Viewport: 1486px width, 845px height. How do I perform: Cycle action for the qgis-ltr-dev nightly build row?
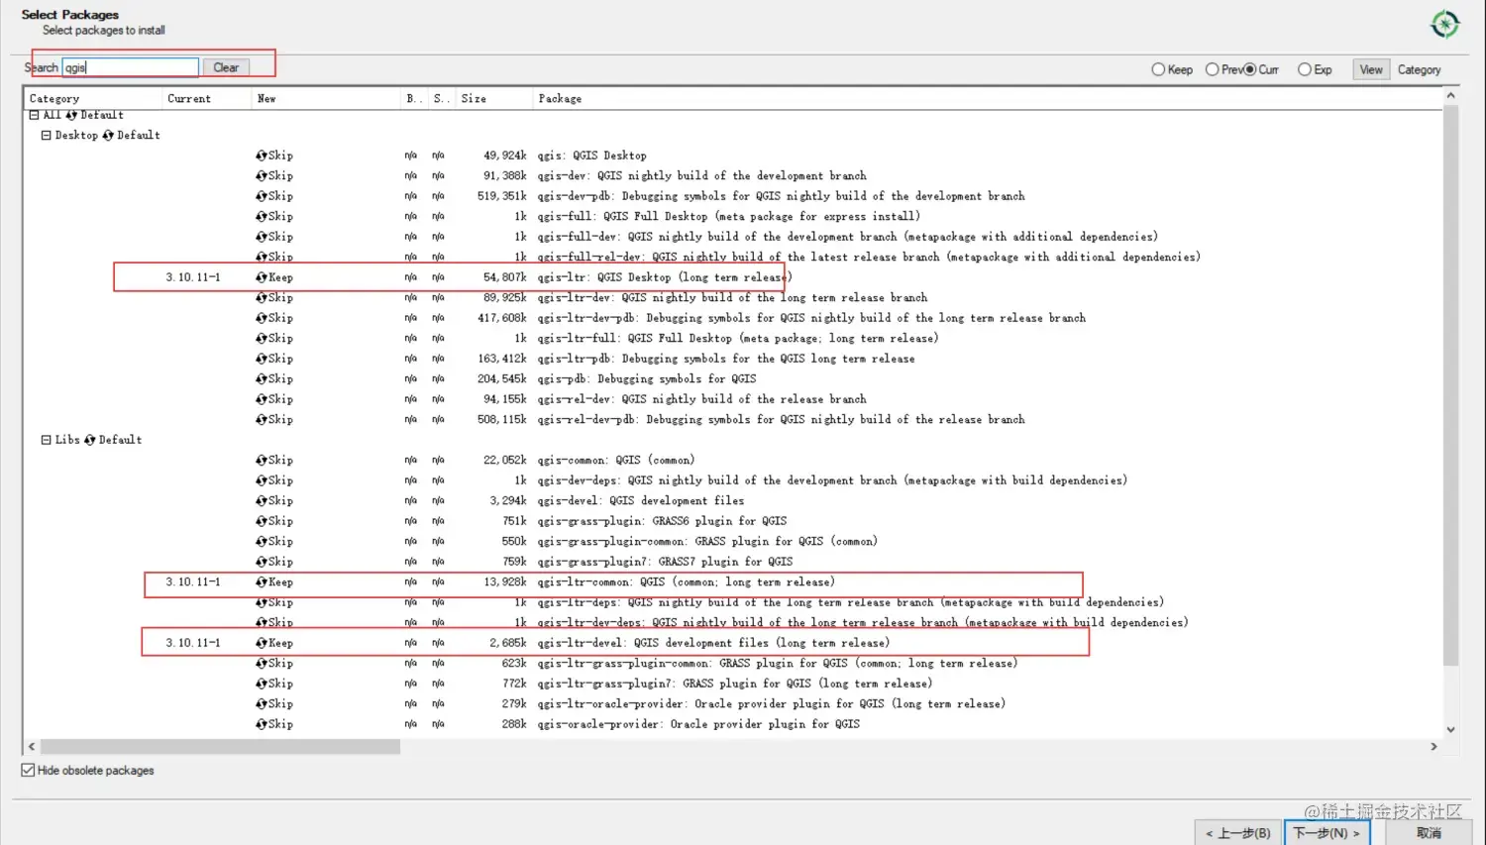[262, 298]
